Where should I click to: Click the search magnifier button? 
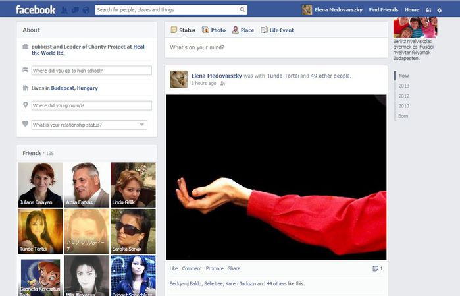point(242,10)
